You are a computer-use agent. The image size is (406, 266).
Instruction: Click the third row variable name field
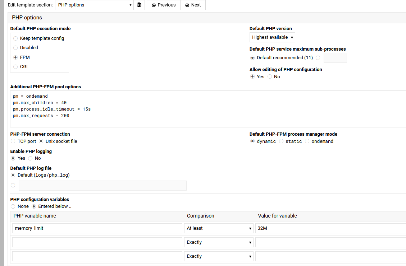point(97,256)
